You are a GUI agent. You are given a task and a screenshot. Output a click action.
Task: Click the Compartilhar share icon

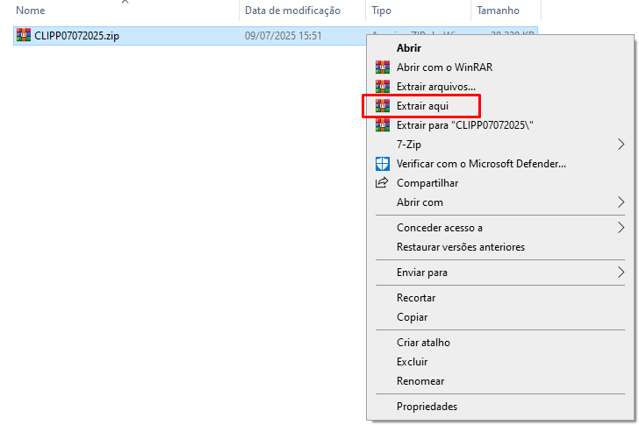coord(382,183)
